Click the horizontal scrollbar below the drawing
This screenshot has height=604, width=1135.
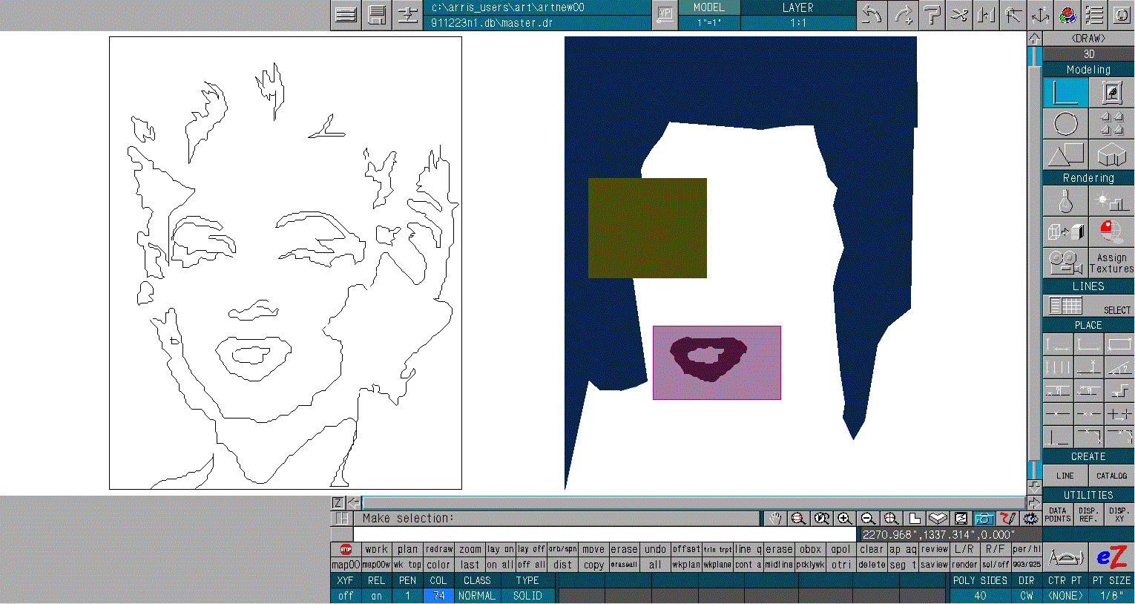(694, 503)
